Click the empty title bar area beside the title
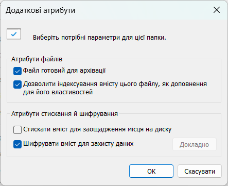The height and width of the screenshot is (186, 228). tap(143, 10)
